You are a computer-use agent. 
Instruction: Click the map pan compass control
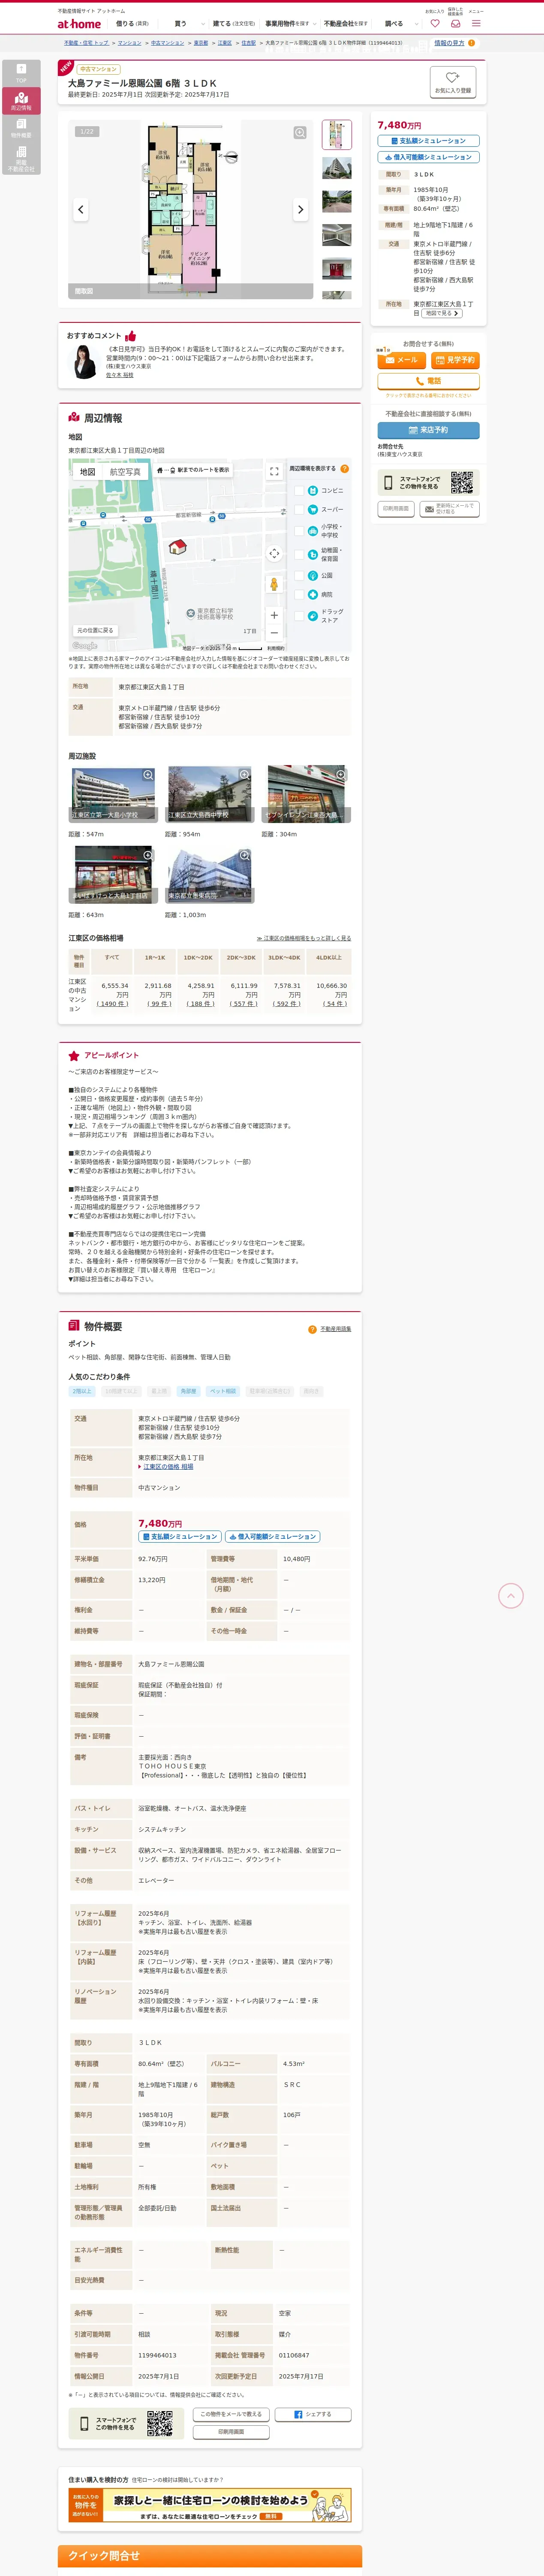pyautogui.click(x=274, y=553)
